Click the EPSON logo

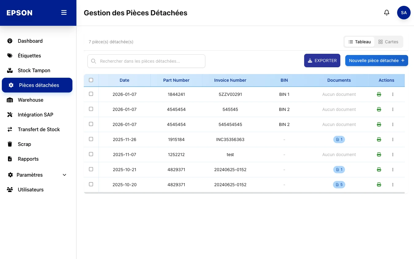pos(19,13)
